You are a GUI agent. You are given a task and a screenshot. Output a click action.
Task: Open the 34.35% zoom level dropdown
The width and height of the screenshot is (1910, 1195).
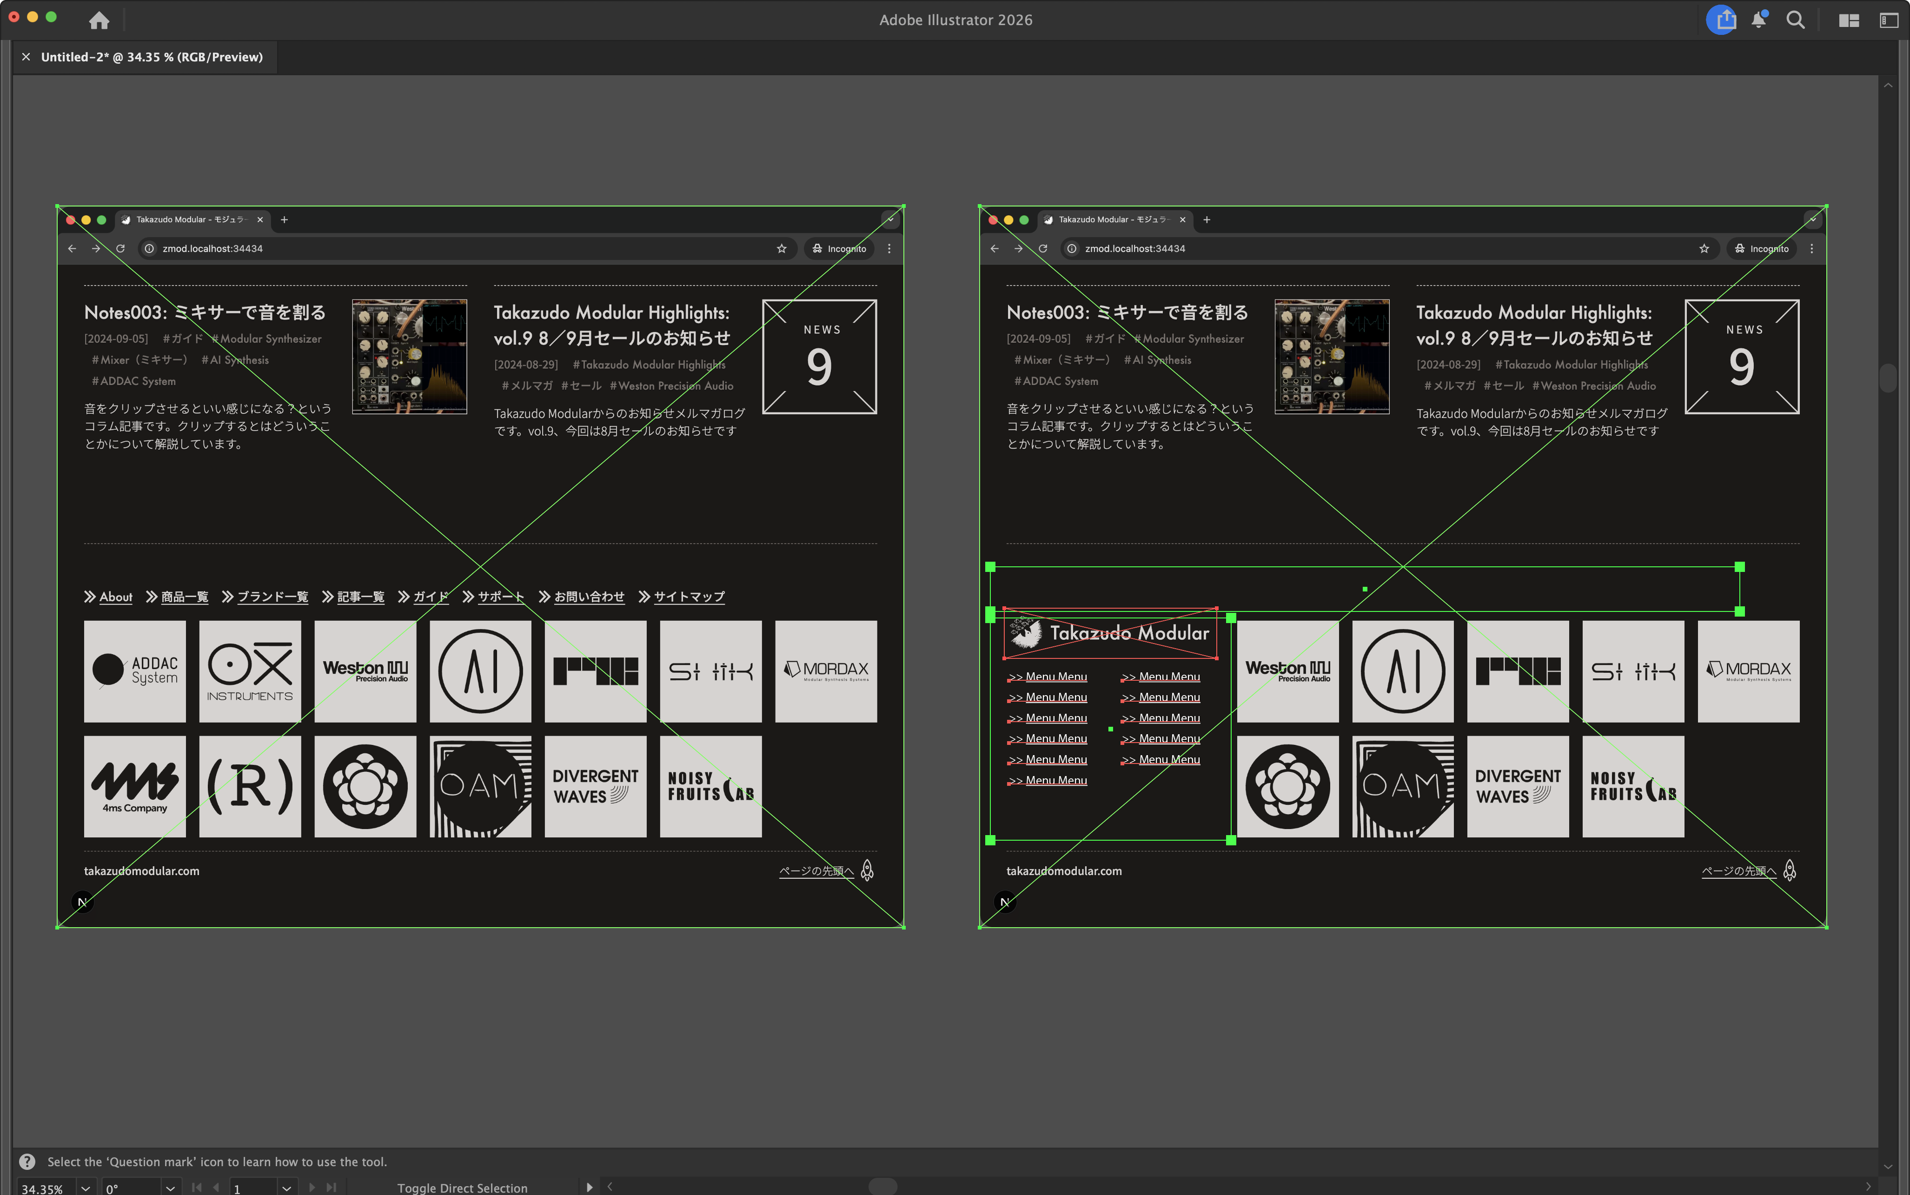click(85, 1187)
